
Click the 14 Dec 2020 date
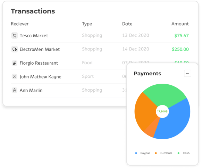click(136, 49)
